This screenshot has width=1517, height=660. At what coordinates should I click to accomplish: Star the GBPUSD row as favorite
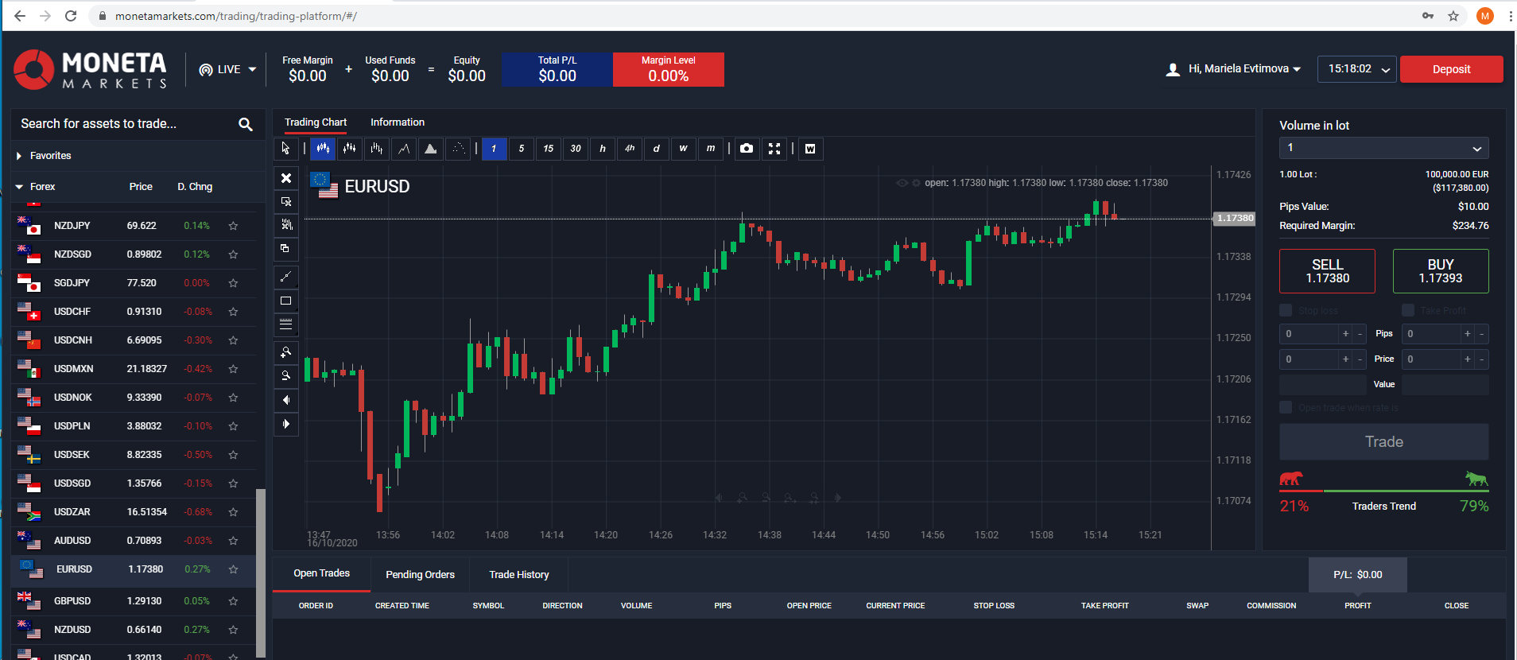[x=233, y=601]
